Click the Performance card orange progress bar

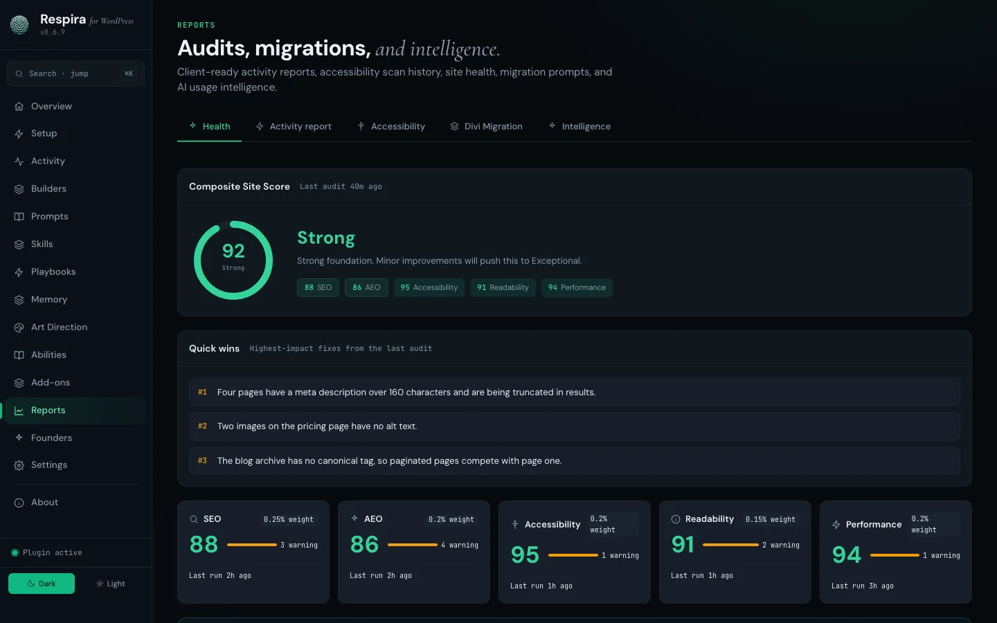(895, 555)
